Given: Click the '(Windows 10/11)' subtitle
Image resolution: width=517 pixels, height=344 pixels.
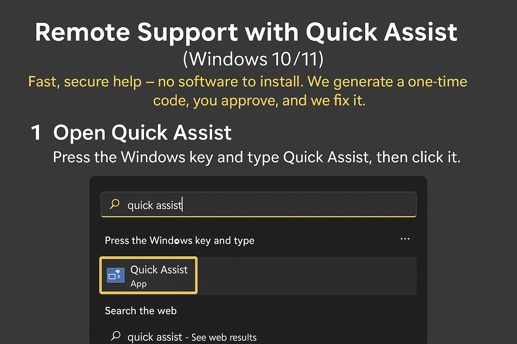Looking at the screenshot, I should click(253, 59).
